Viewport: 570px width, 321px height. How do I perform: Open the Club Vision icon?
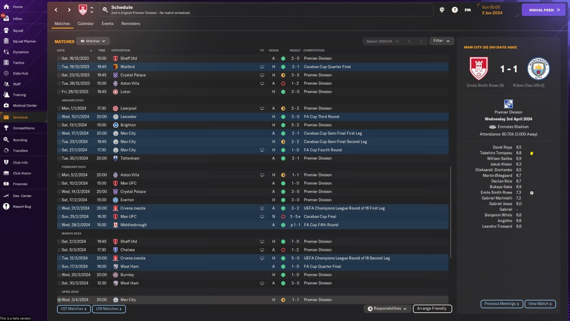pos(6,173)
